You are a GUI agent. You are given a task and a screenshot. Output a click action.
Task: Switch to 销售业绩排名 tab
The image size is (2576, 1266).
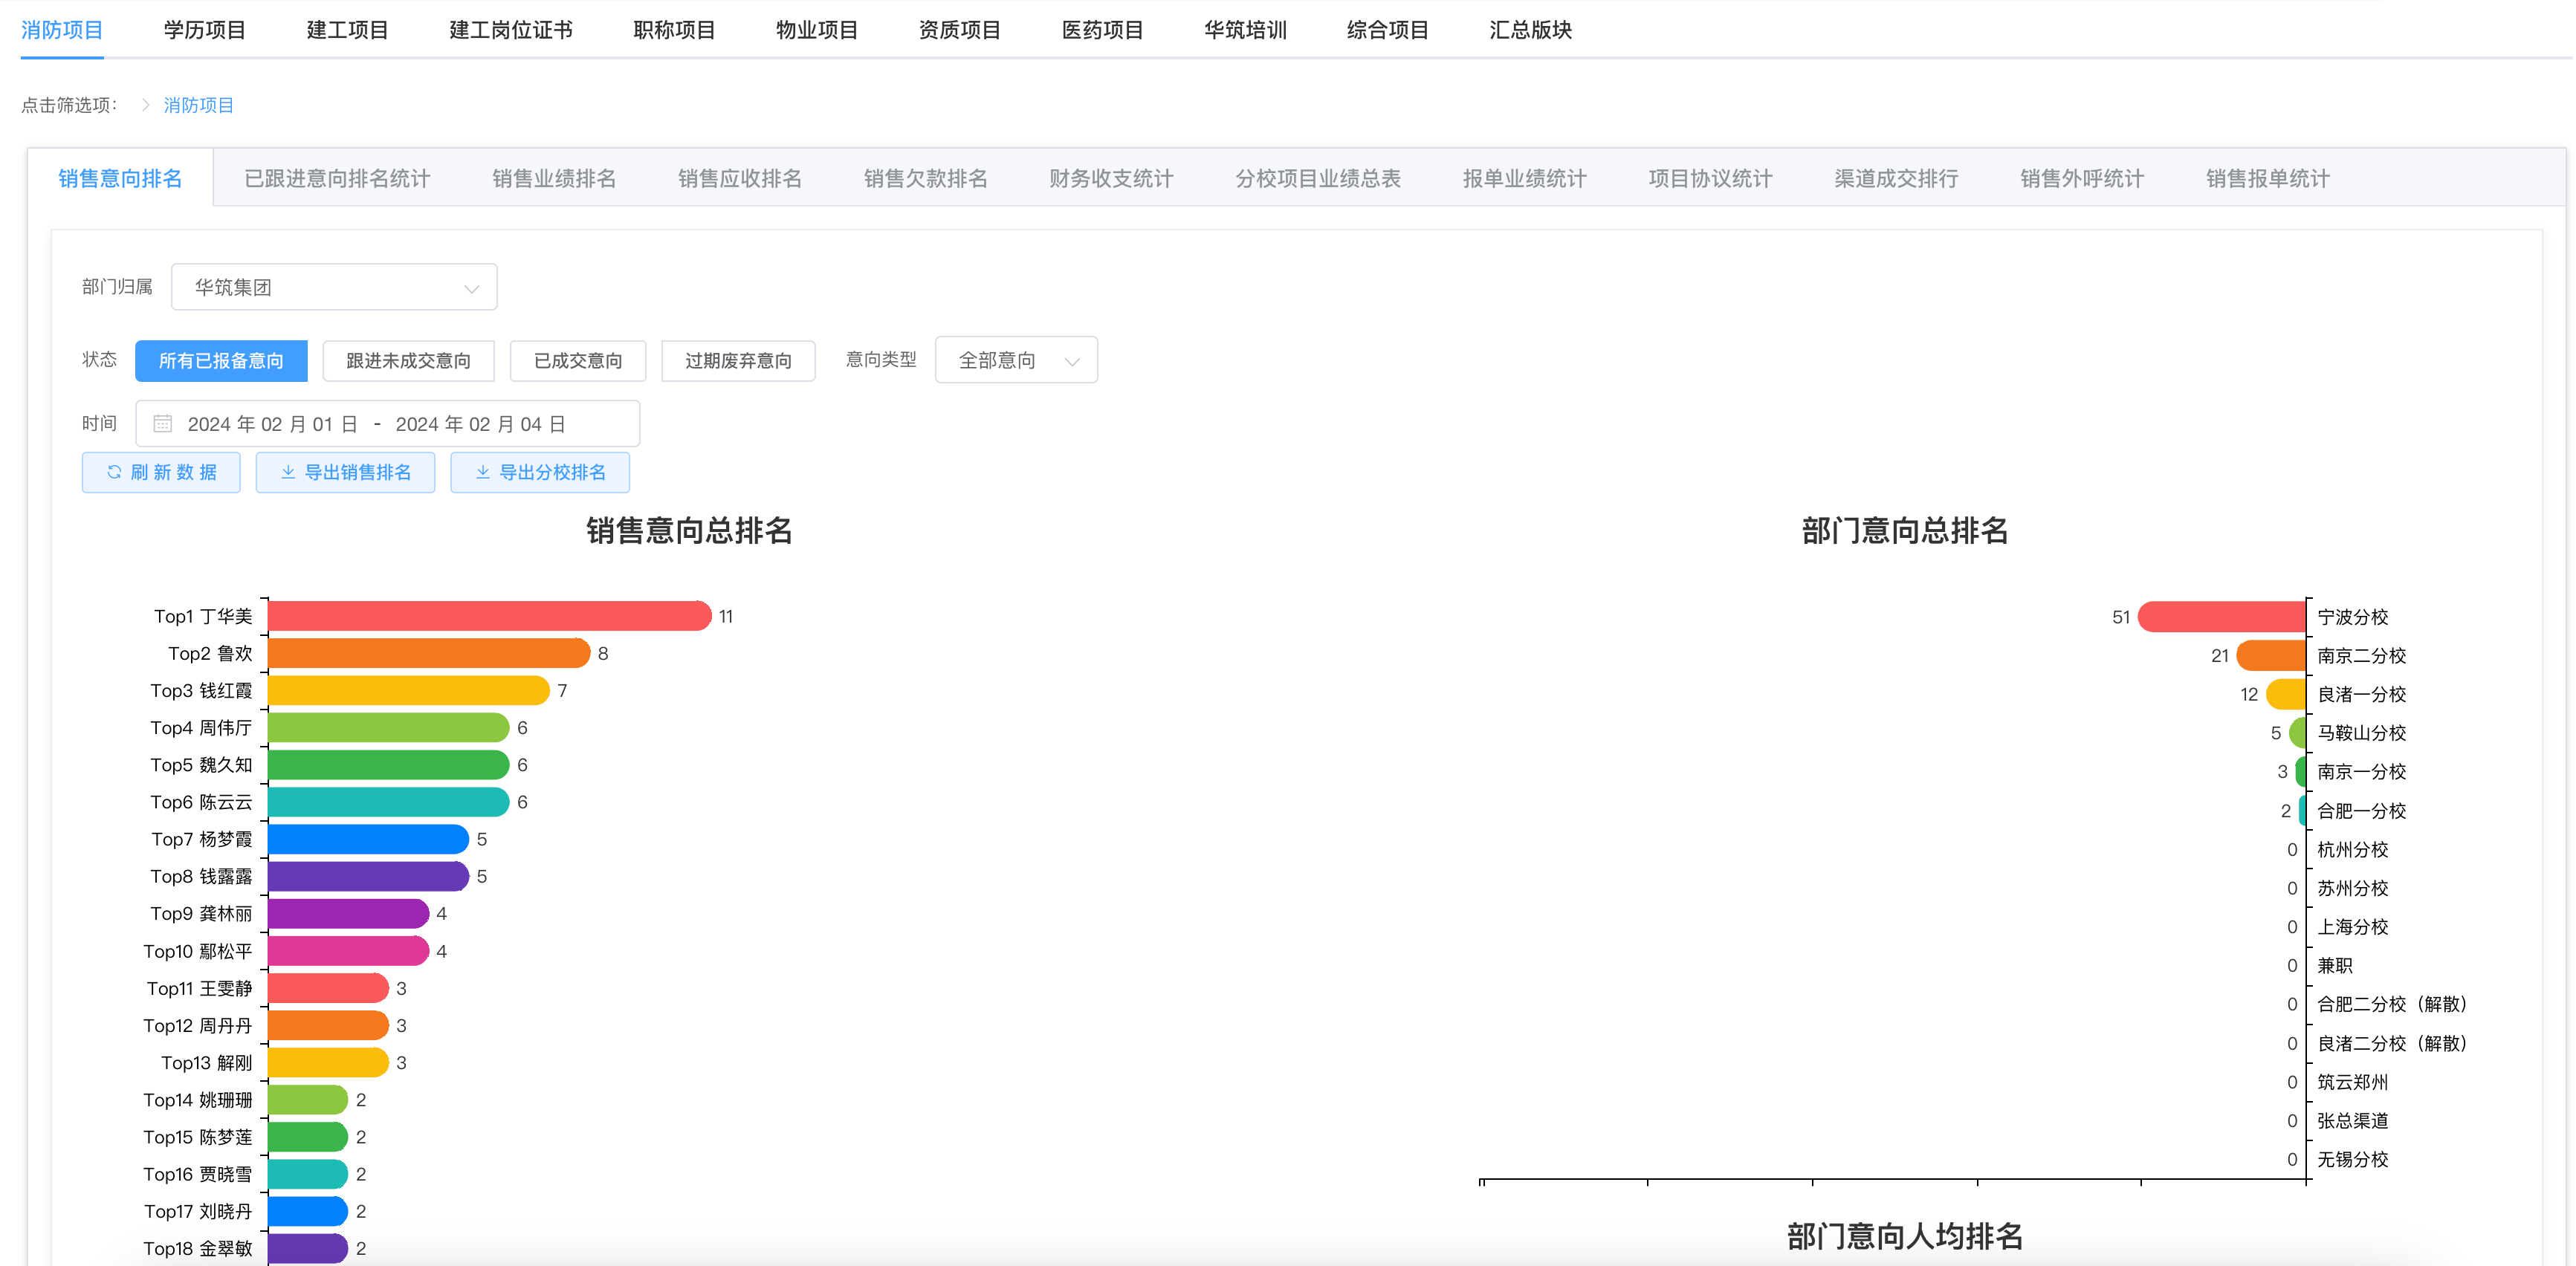click(554, 179)
